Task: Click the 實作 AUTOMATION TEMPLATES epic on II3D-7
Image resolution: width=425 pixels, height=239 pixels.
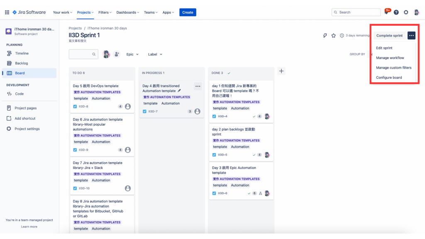Action: (x=167, y=97)
